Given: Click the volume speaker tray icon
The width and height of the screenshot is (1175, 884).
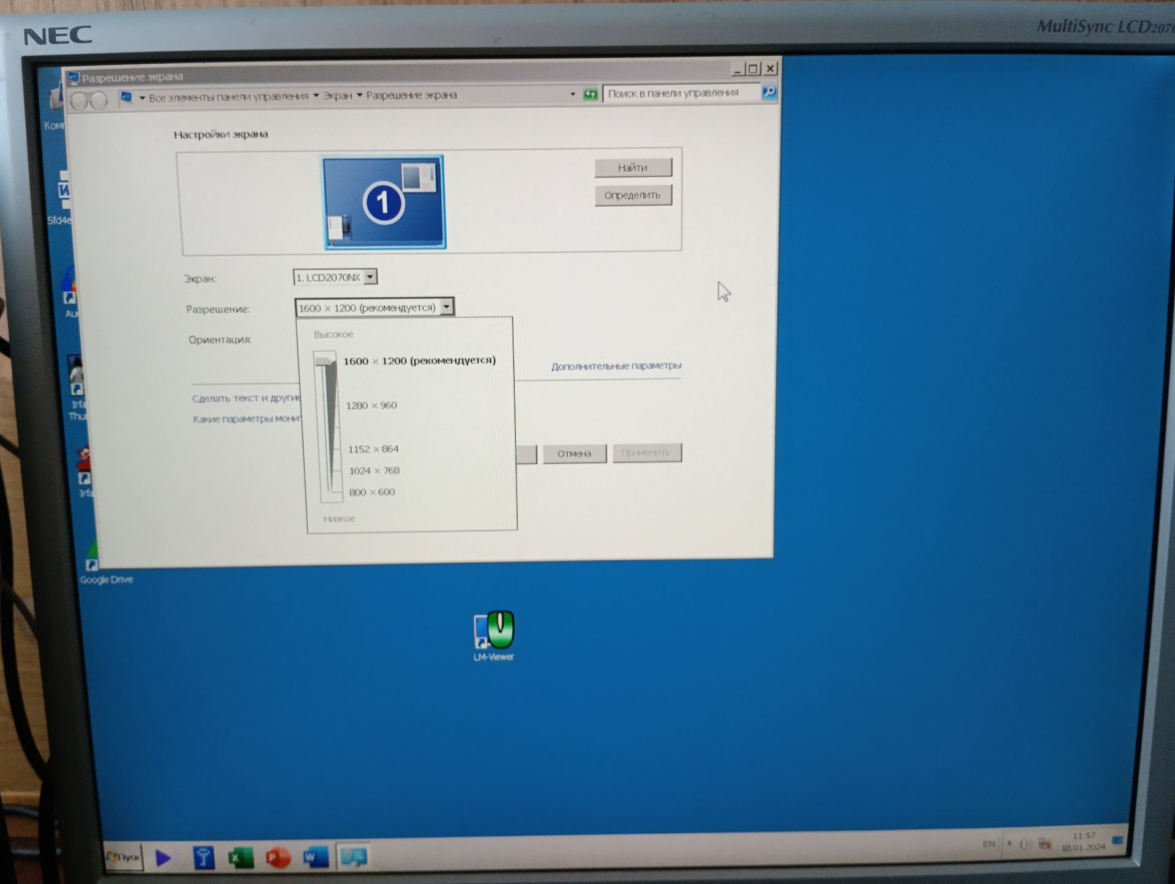Looking at the screenshot, I should click(1024, 844).
